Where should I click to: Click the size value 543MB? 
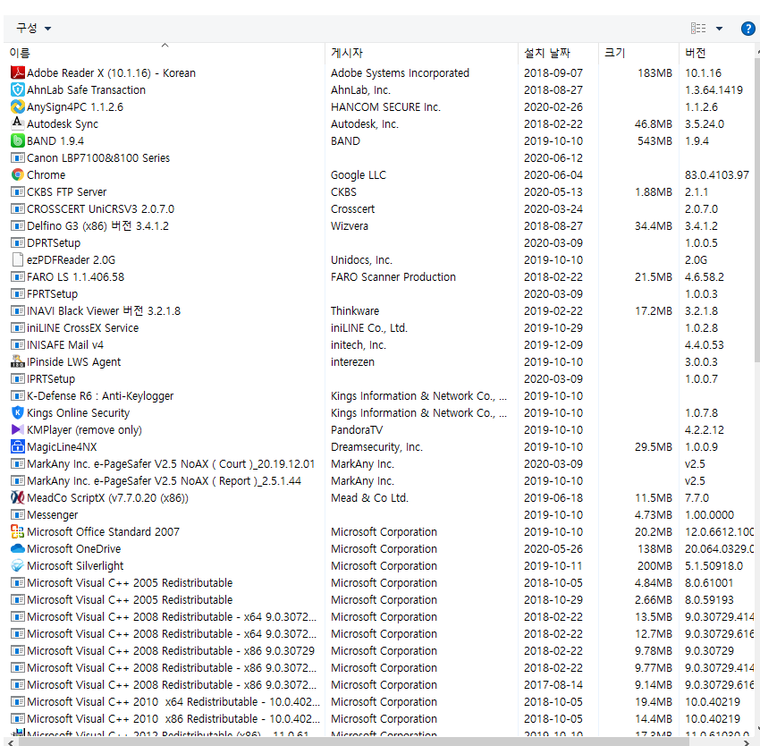pyautogui.click(x=654, y=140)
